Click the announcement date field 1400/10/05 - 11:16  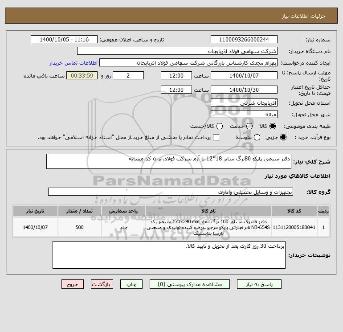64,39
